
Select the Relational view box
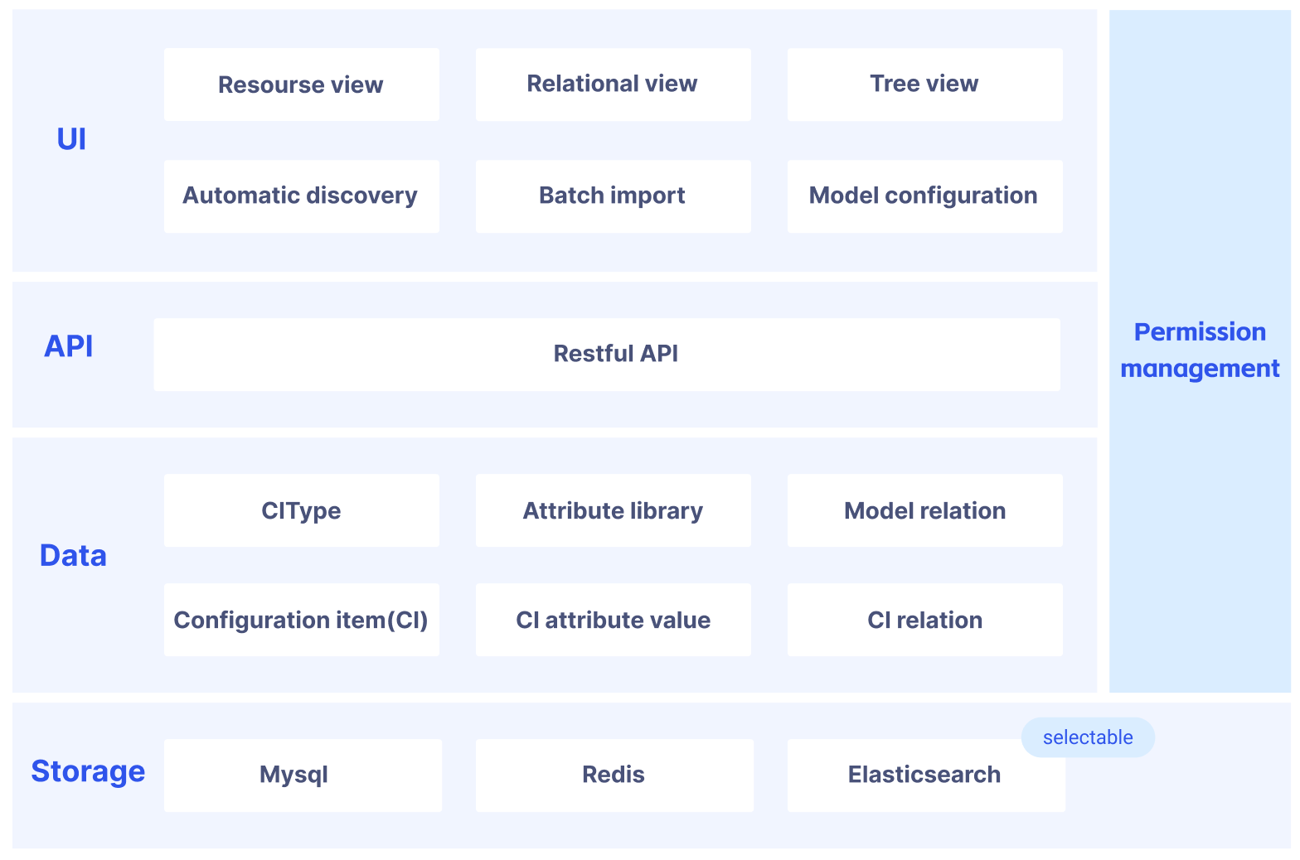[613, 85]
